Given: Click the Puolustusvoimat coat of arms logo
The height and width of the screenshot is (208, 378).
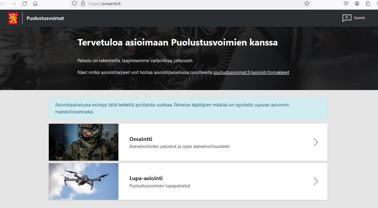Looking at the screenshot, I should point(13,18).
